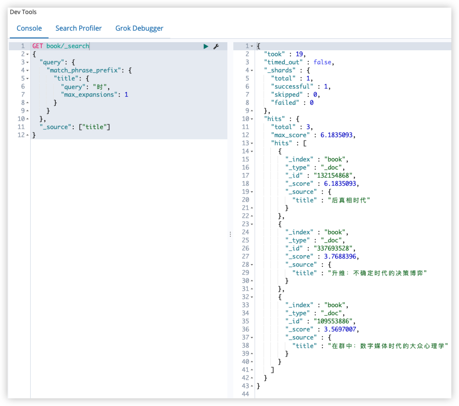Click the title "升维：不确定时代的决策博弈" line
Viewport: 459px width, 406px height.
pyautogui.click(x=359, y=273)
